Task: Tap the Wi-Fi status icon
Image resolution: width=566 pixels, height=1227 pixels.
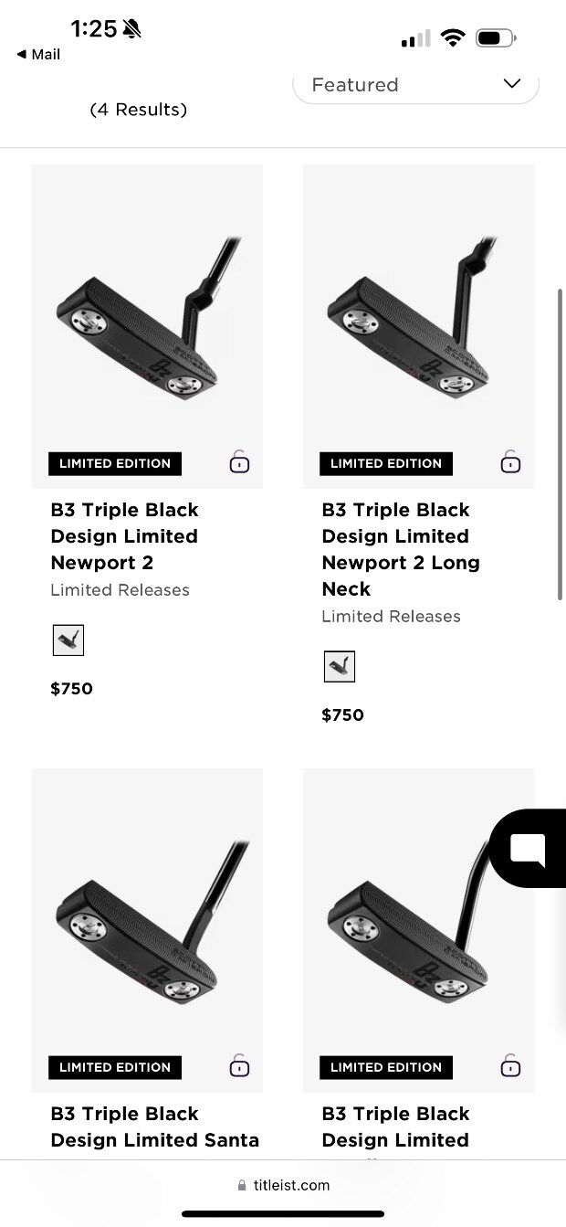Action: [452, 38]
